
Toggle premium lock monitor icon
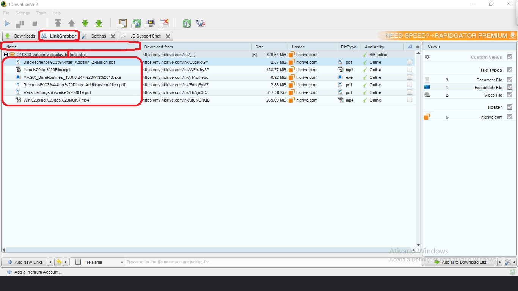pyautogui.click(x=150, y=23)
